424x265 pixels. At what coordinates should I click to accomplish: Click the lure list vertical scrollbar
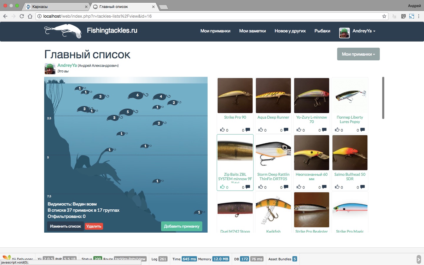(383, 98)
